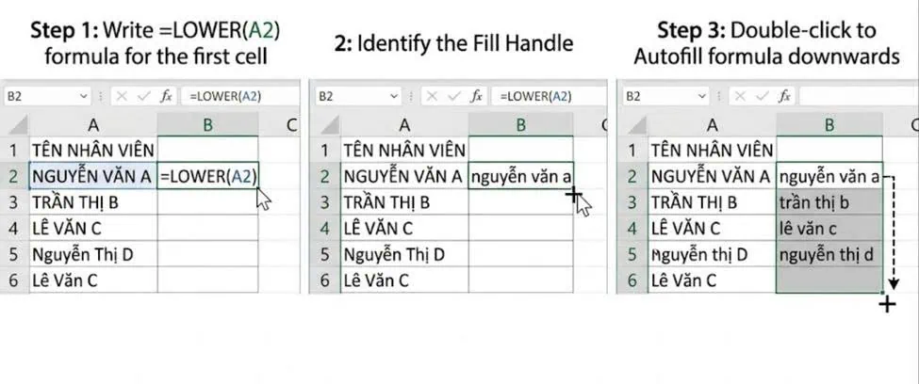919x384 pixels.
Task: Select row 4 header in Step 3 sheet
Action: pos(632,229)
